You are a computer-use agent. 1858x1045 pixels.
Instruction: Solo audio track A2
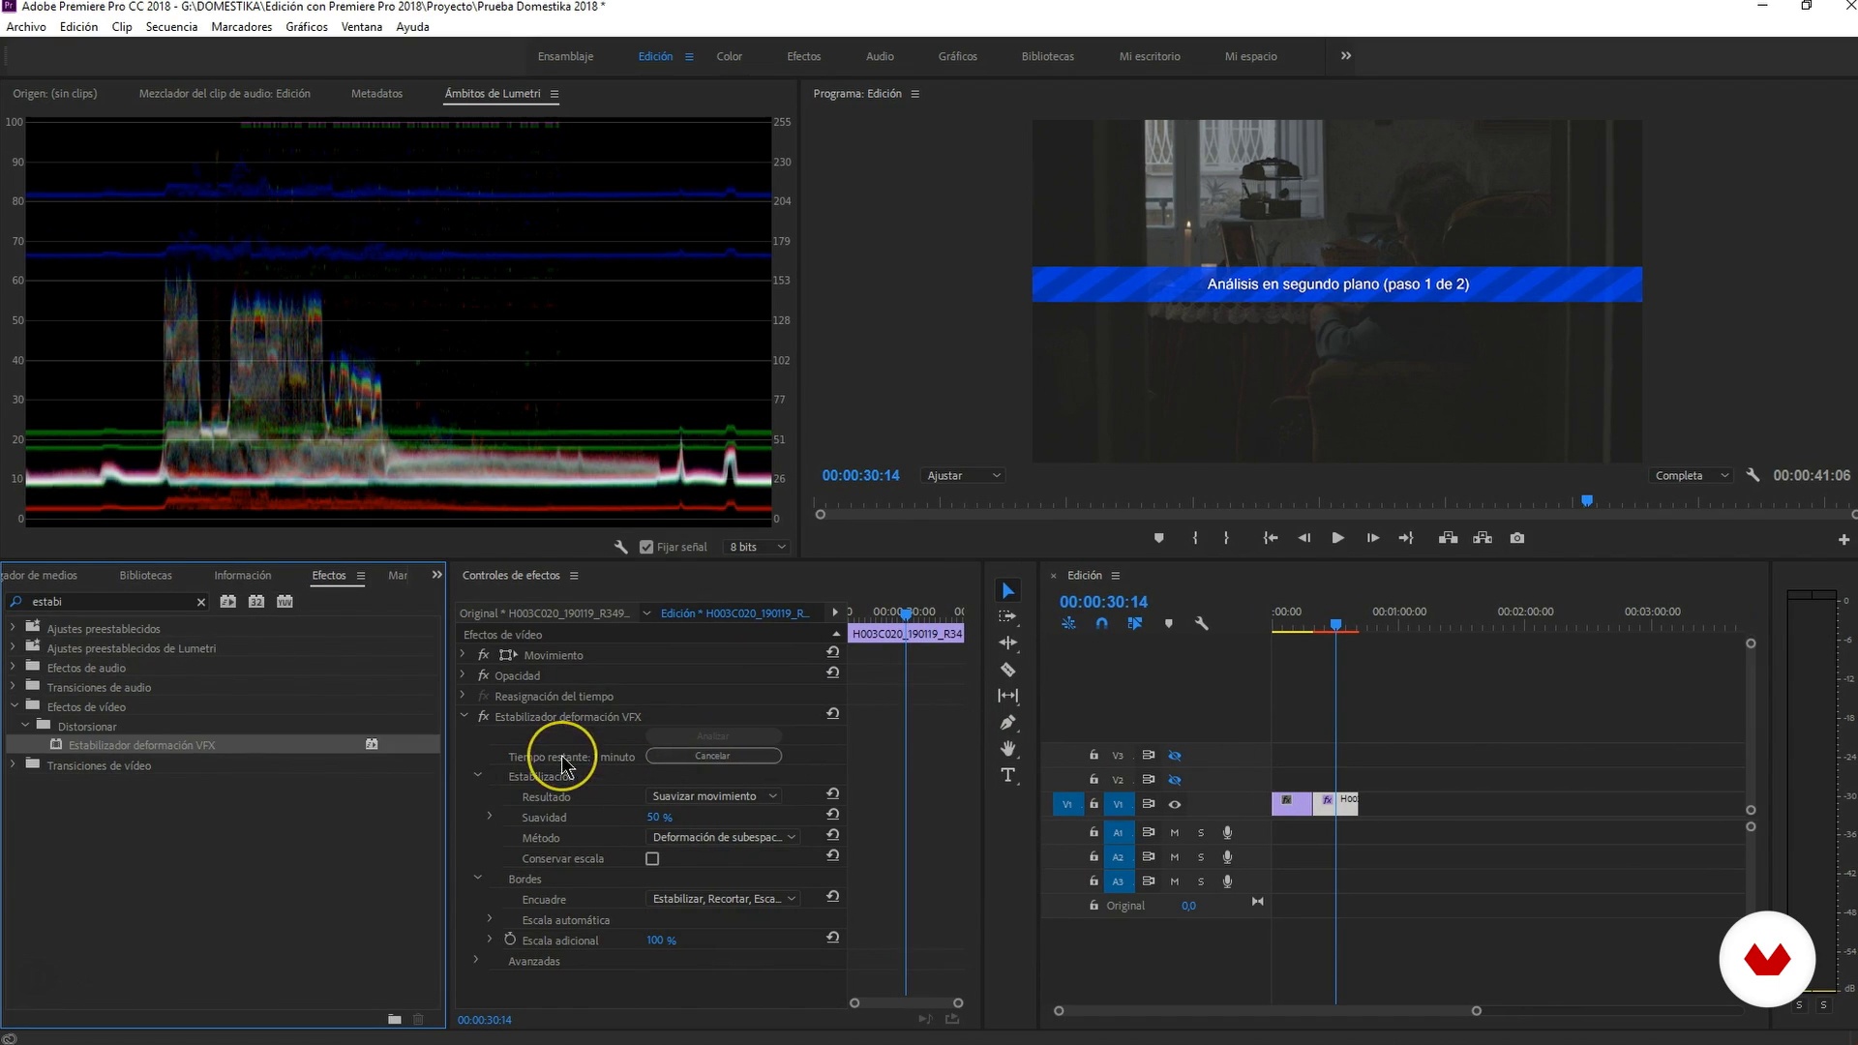click(1201, 856)
